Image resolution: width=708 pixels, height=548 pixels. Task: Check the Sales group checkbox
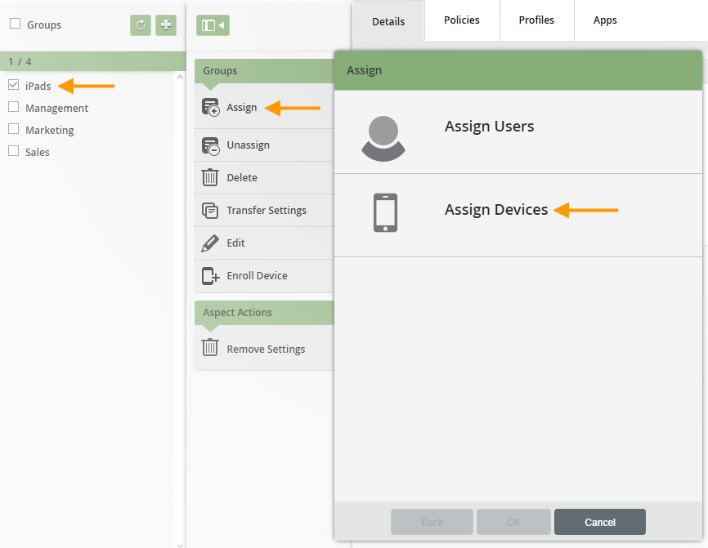14,150
